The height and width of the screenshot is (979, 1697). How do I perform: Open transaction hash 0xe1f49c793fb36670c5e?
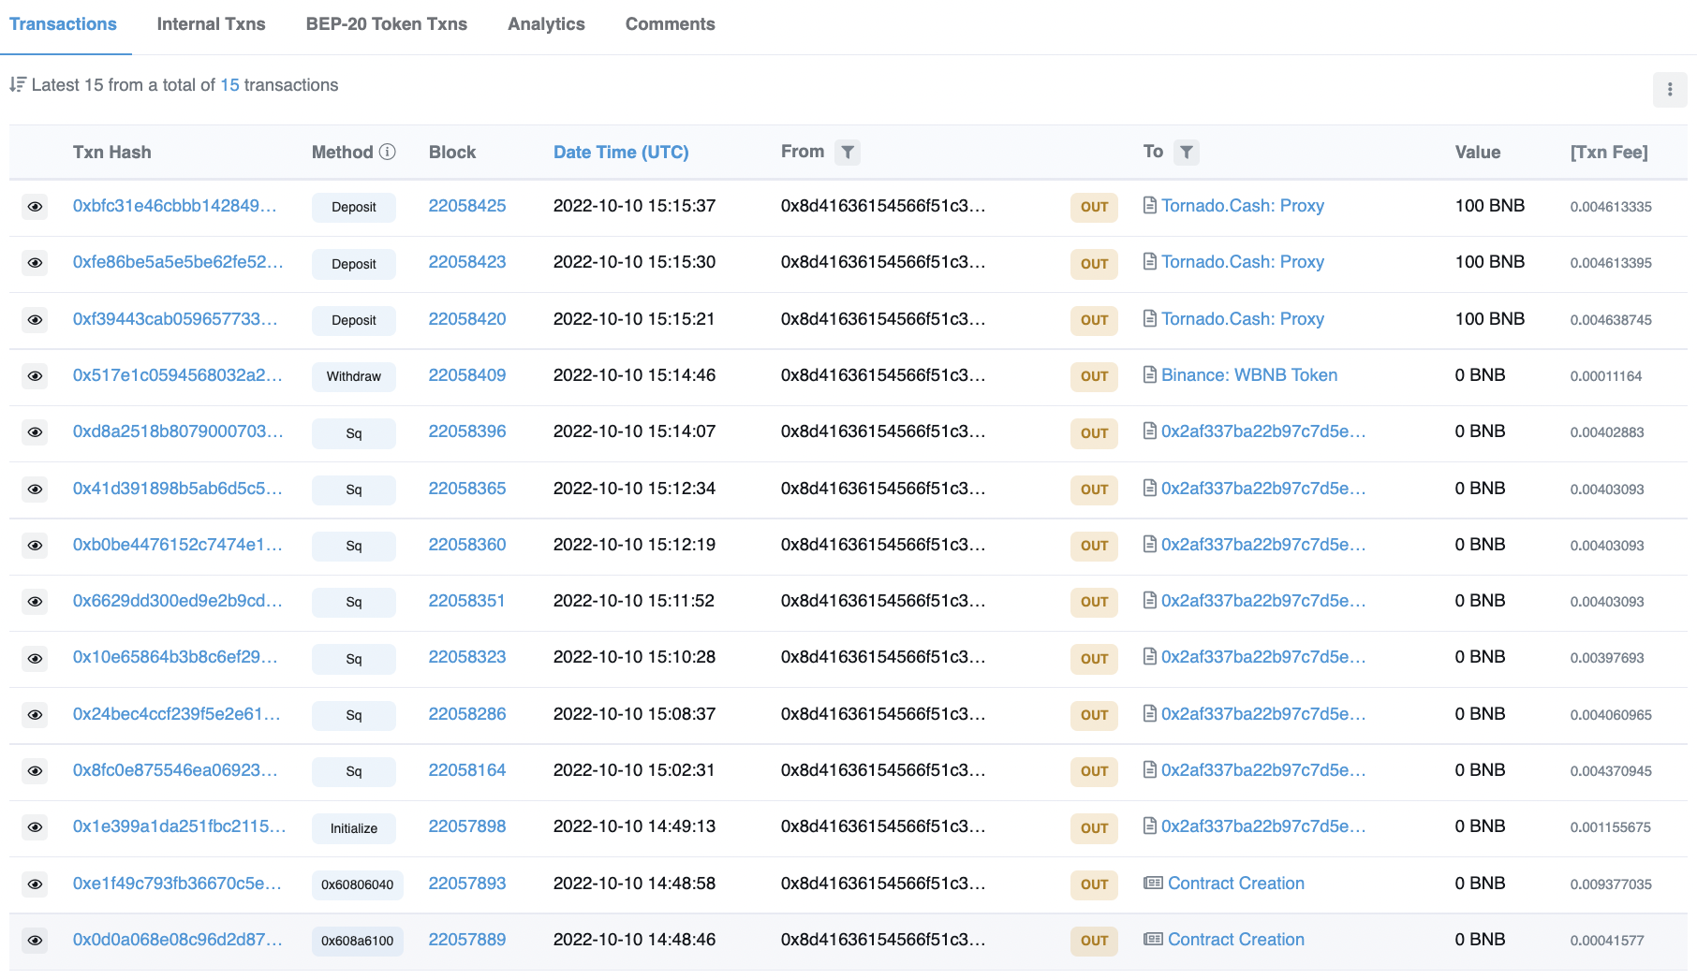pyautogui.click(x=177, y=884)
